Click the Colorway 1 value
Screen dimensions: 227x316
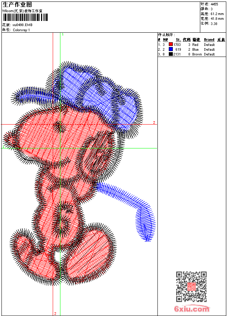tap(21, 30)
